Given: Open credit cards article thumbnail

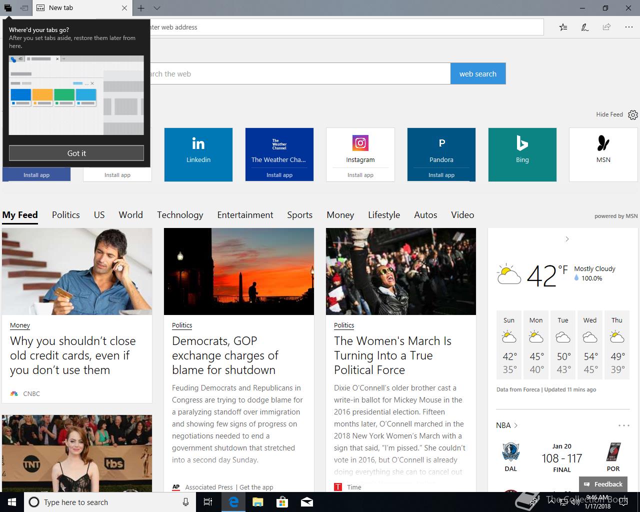Looking at the screenshot, I should click(x=77, y=271).
